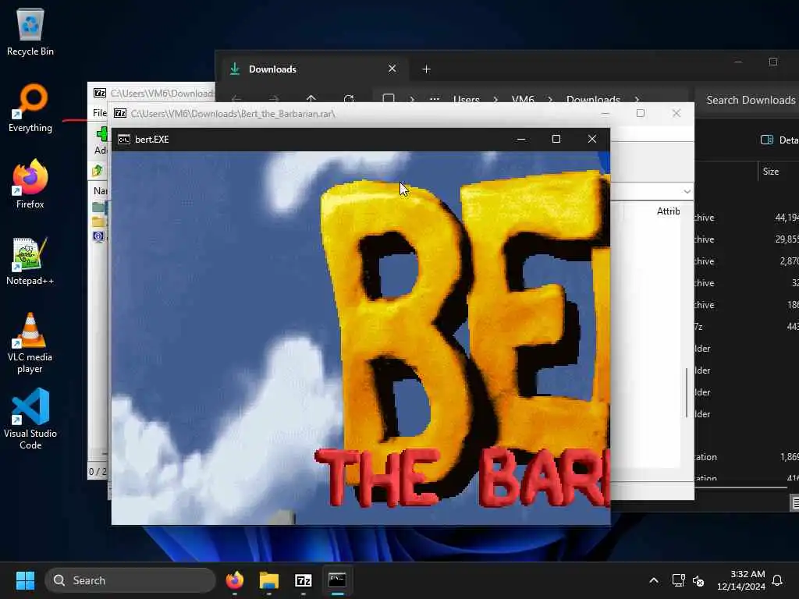Select the 44,19 size entry in Explorer
The width and height of the screenshot is (799, 599).
pyautogui.click(x=787, y=218)
